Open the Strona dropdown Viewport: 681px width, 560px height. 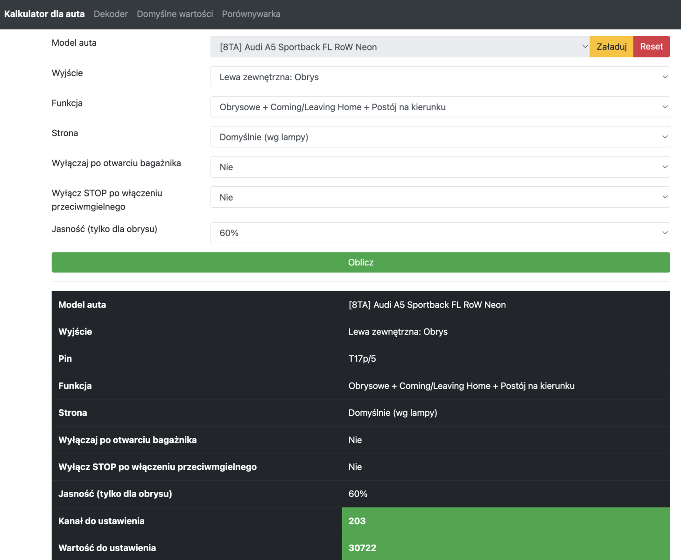click(440, 137)
